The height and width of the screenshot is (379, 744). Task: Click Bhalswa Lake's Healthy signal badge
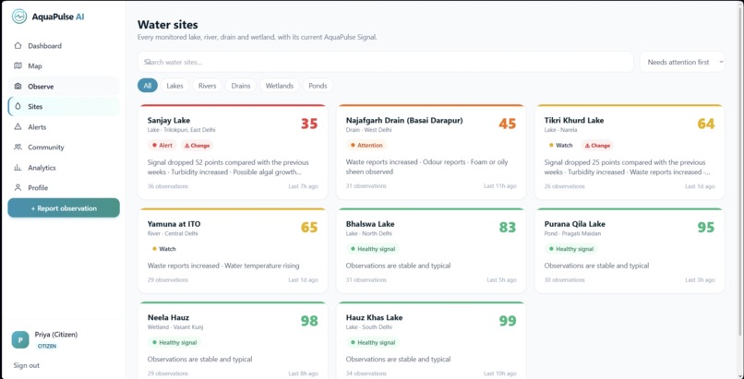(373, 249)
